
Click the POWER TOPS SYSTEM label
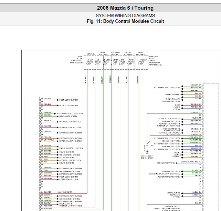click(69, 179)
